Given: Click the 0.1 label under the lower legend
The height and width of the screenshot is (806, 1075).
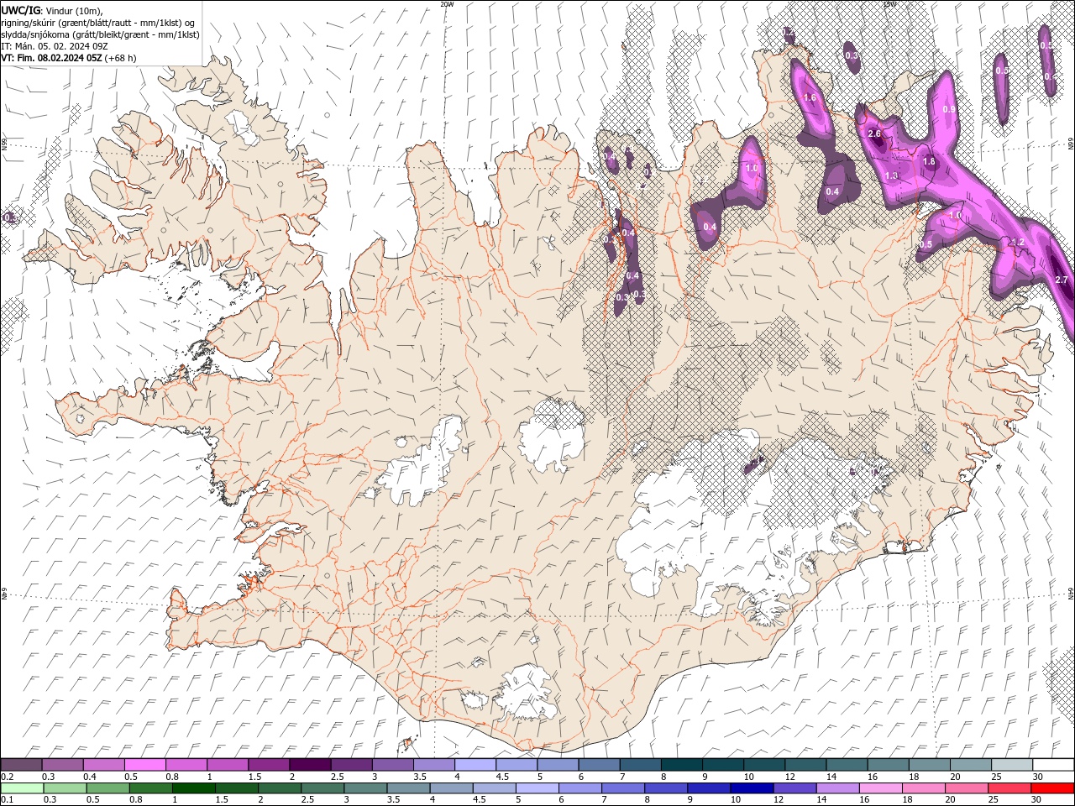Looking at the screenshot, I should [7, 800].
